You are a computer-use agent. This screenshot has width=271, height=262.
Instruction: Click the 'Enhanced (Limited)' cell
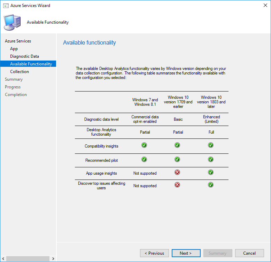pyautogui.click(x=211, y=119)
